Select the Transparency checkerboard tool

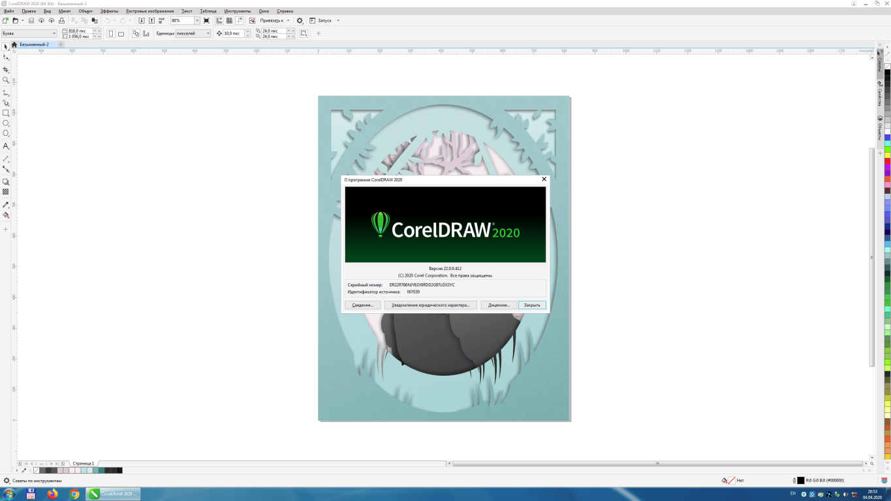(x=6, y=192)
